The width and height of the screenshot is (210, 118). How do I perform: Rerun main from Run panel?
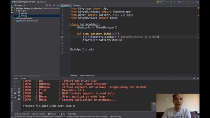pos(15,82)
